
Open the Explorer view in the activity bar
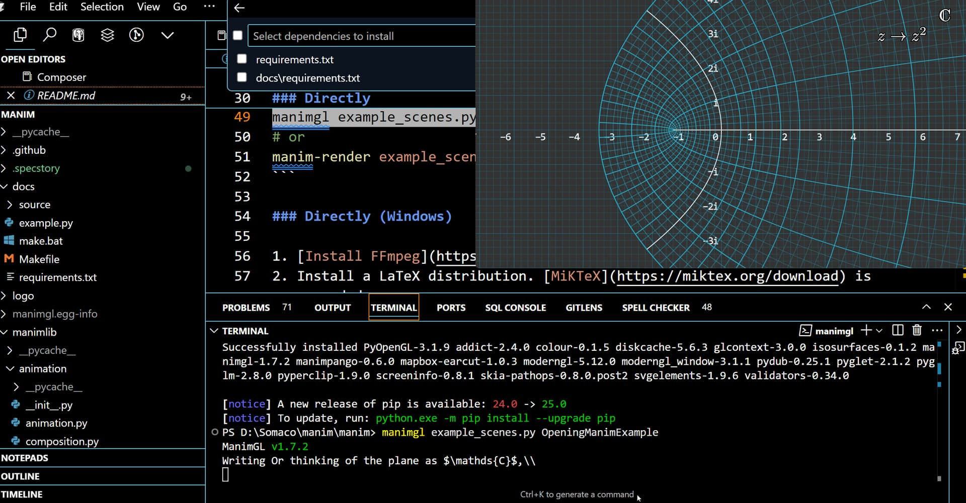point(20,35)
